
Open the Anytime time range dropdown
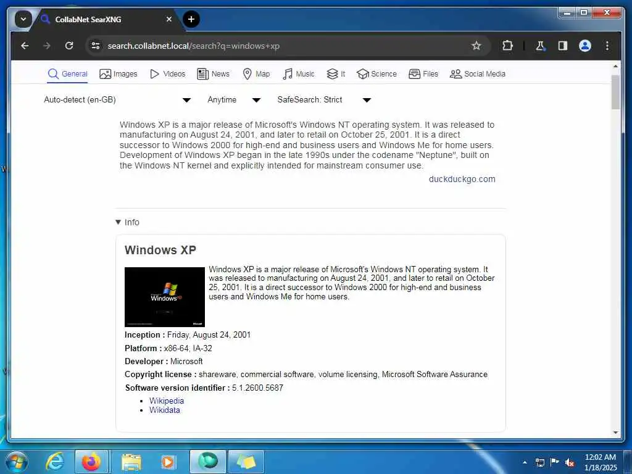(234, 100)
